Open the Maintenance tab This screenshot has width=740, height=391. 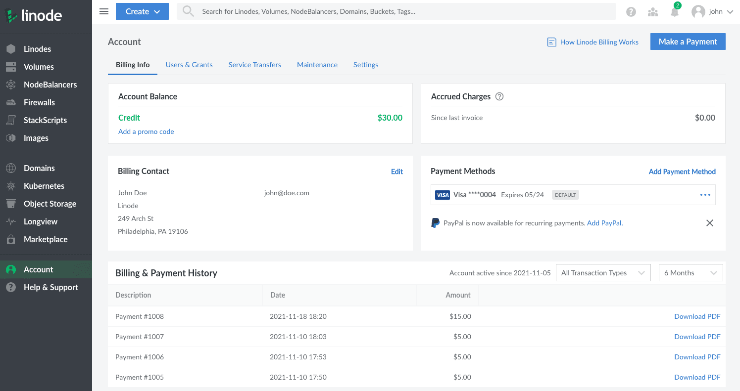click(x=317, y=65)
